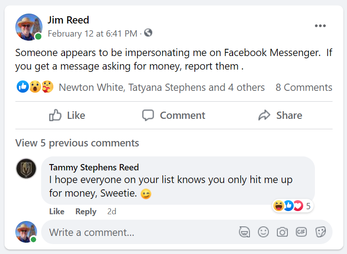Open Jim Reed's profile name link
The height and width of the screenshot is (254, 347).
tap(68, 20)
